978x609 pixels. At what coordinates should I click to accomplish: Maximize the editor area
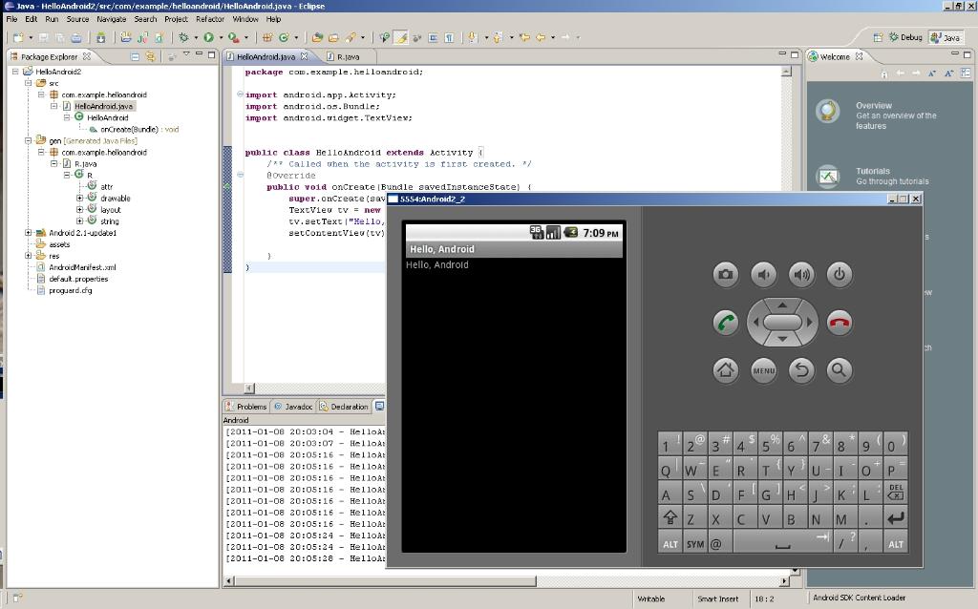point(794,54)
